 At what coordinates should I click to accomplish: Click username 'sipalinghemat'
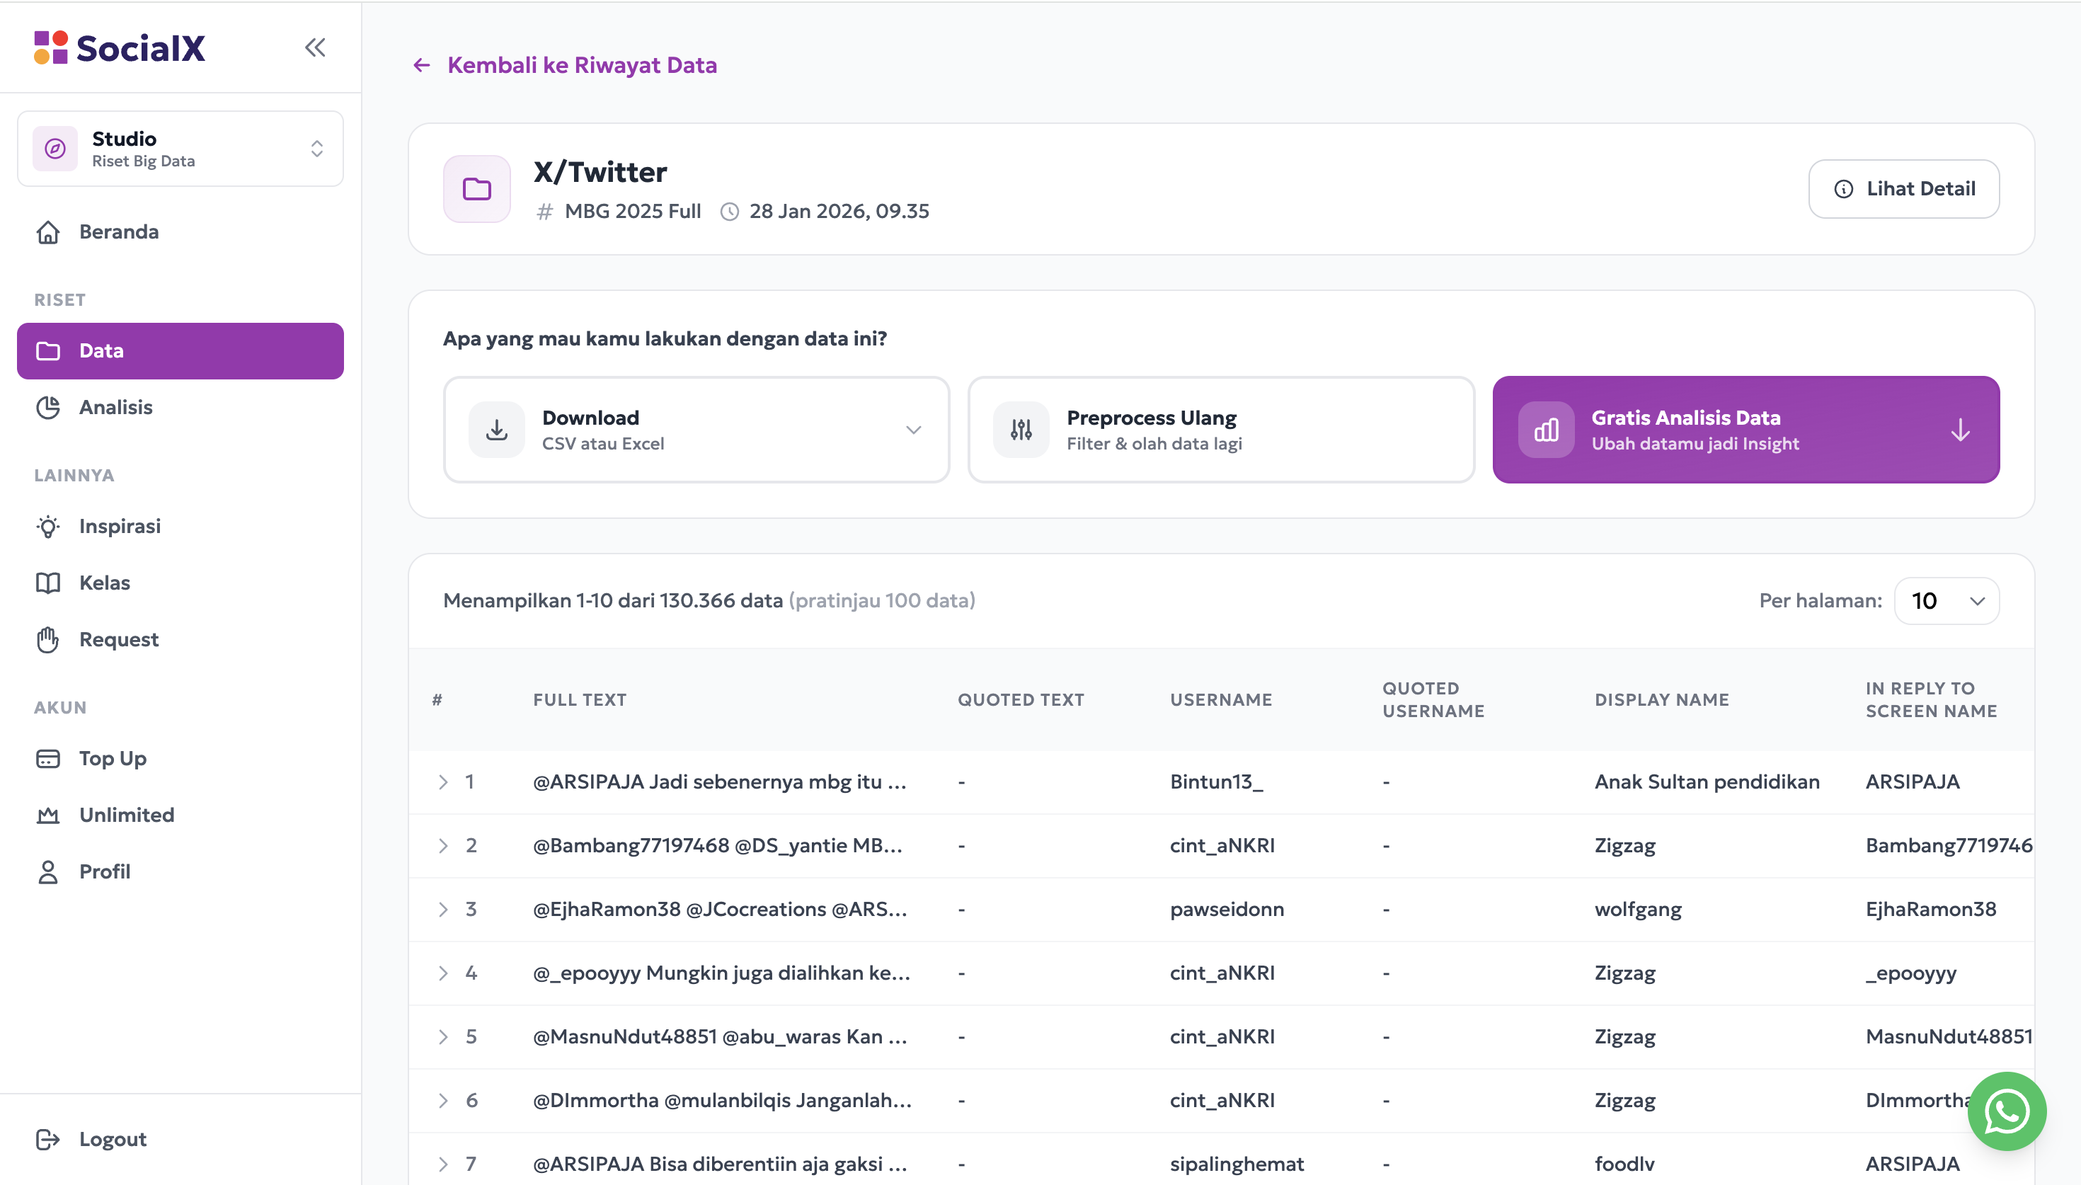click(x=1237, y=1164)
